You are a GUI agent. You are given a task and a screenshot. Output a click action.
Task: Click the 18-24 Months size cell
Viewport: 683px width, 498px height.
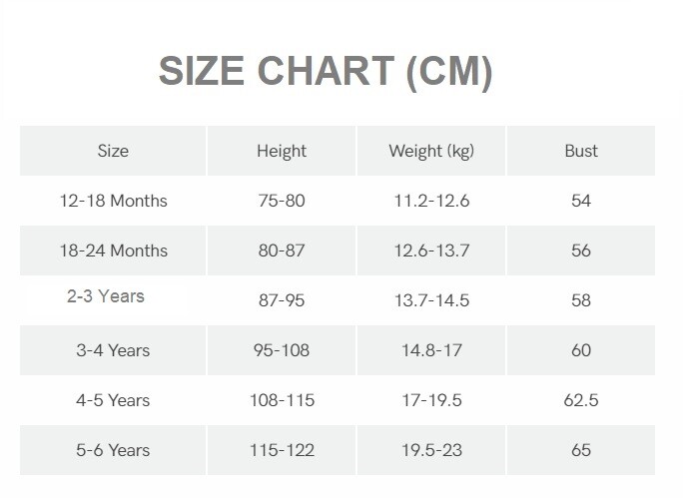[113, 250]
